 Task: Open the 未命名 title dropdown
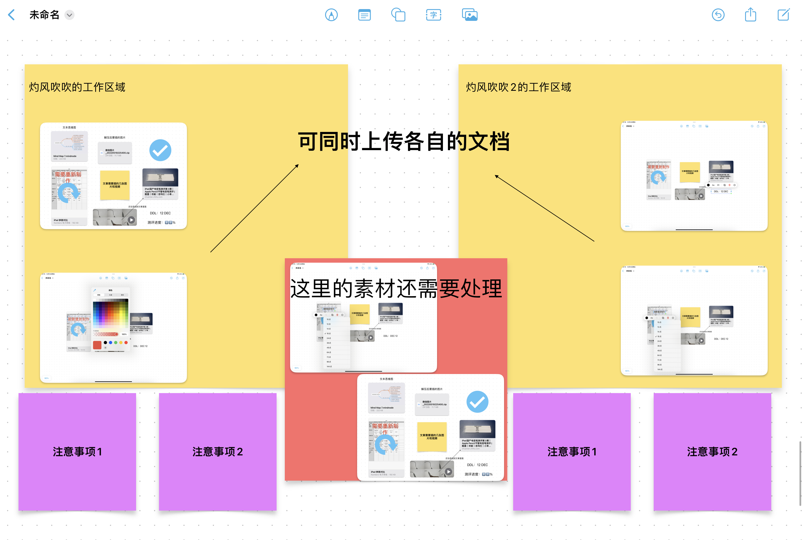[69, 15]
